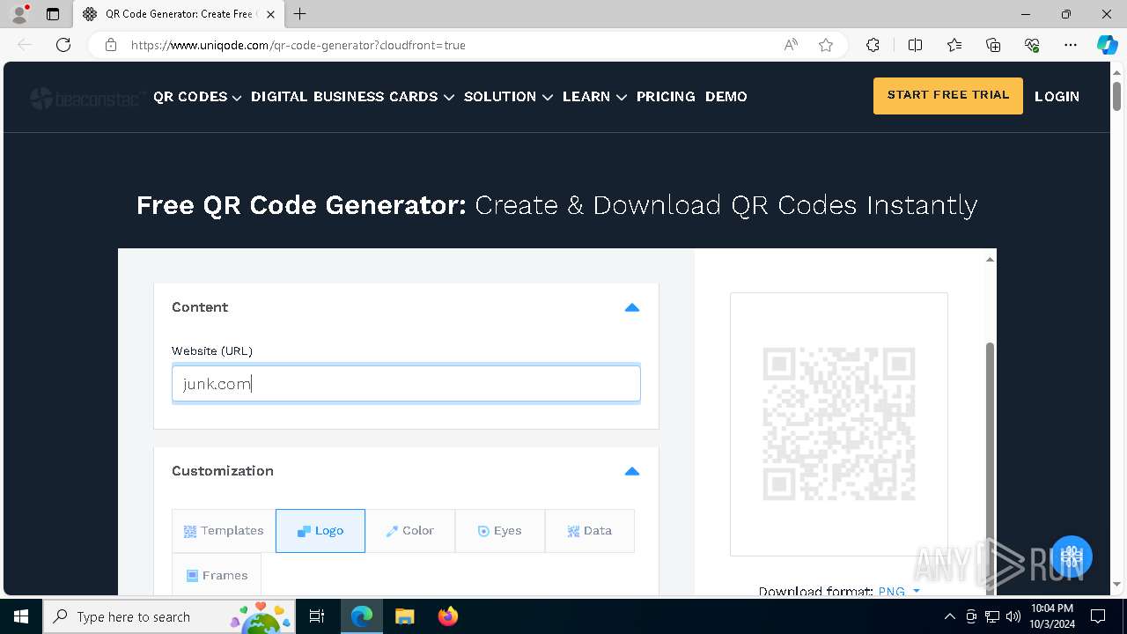The height and width of the screenshot is (634, 1127).
Task: Close the QR Code Generator browser tab
Action: click(x=270, y=14)
